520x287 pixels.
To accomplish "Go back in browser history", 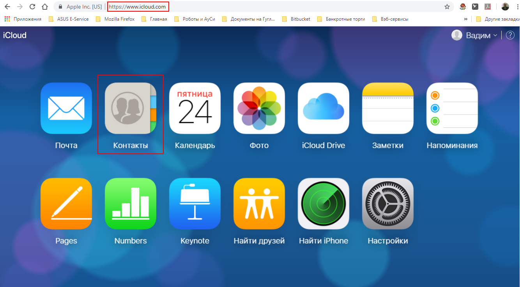I will [x=7, y=7].
